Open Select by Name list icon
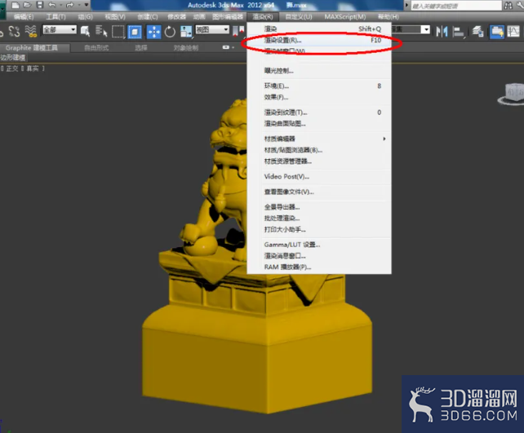The image size is (524, 433). click(x=101, y=32)
